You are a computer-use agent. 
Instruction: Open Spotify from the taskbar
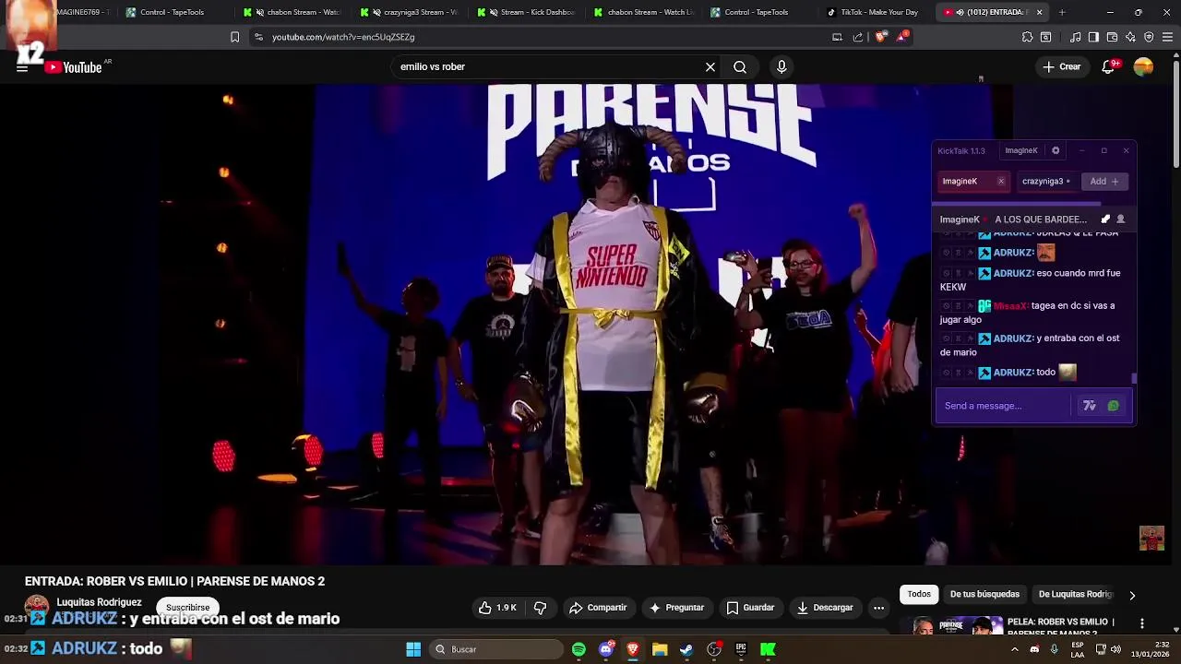click(579, 649)
